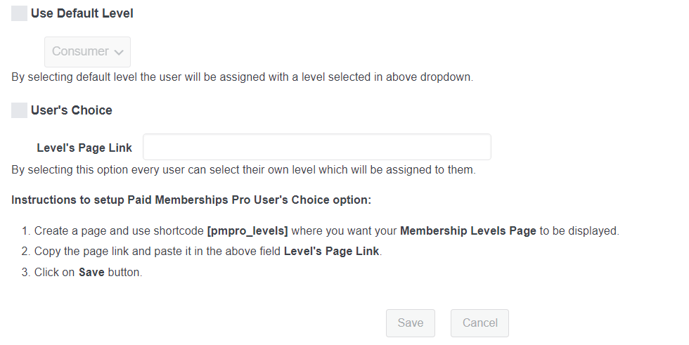The image size is (689, 345).
Task: Click the bold "Membership Levels Page" text
Action: 468,231
